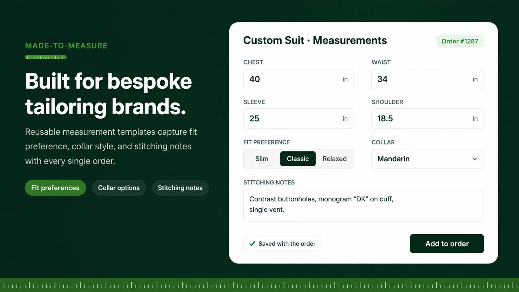This screenshot has height=292, width=519.
Task: Click the Order #1287 badge
Action: click(460, 41)
